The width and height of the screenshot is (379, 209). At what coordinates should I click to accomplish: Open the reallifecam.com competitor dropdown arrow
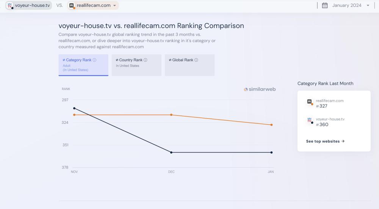tap(114, 5)
